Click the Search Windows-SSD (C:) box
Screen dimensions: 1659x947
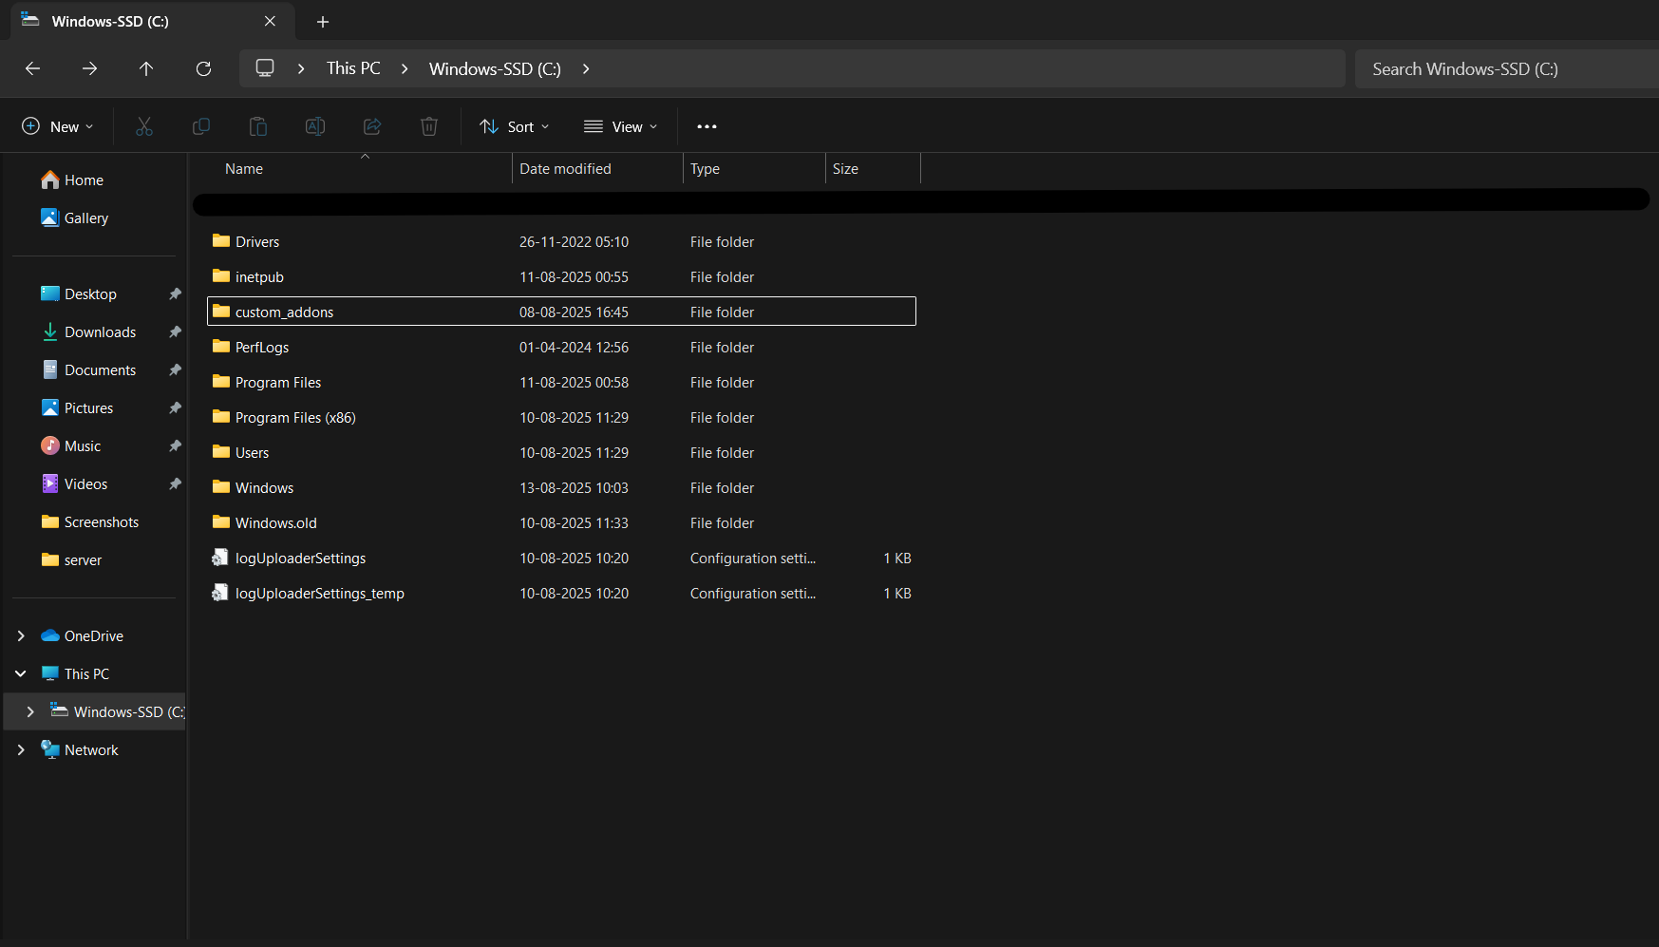[1506, 68]
